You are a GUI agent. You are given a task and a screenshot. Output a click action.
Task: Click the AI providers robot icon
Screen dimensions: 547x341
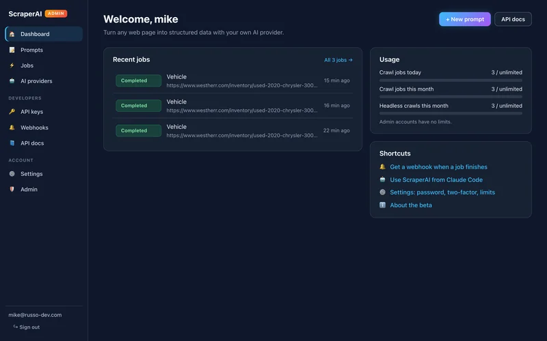pos(12,80)
